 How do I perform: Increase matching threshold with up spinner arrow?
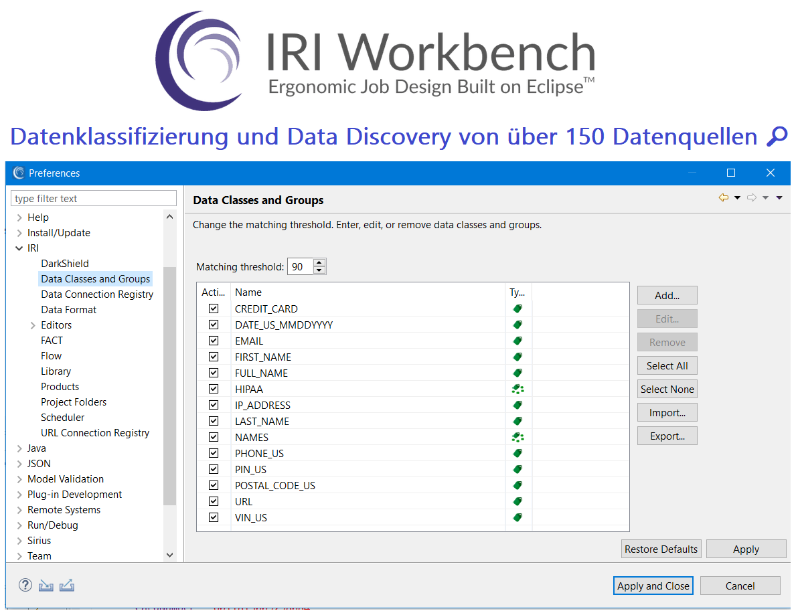click(319, 263)
